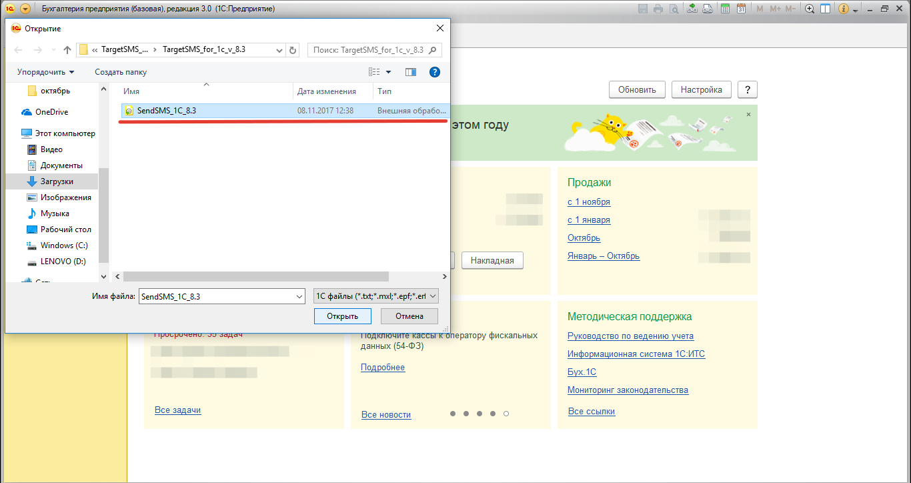Open the Calculator from the 1C toolbar

[725, 9]
